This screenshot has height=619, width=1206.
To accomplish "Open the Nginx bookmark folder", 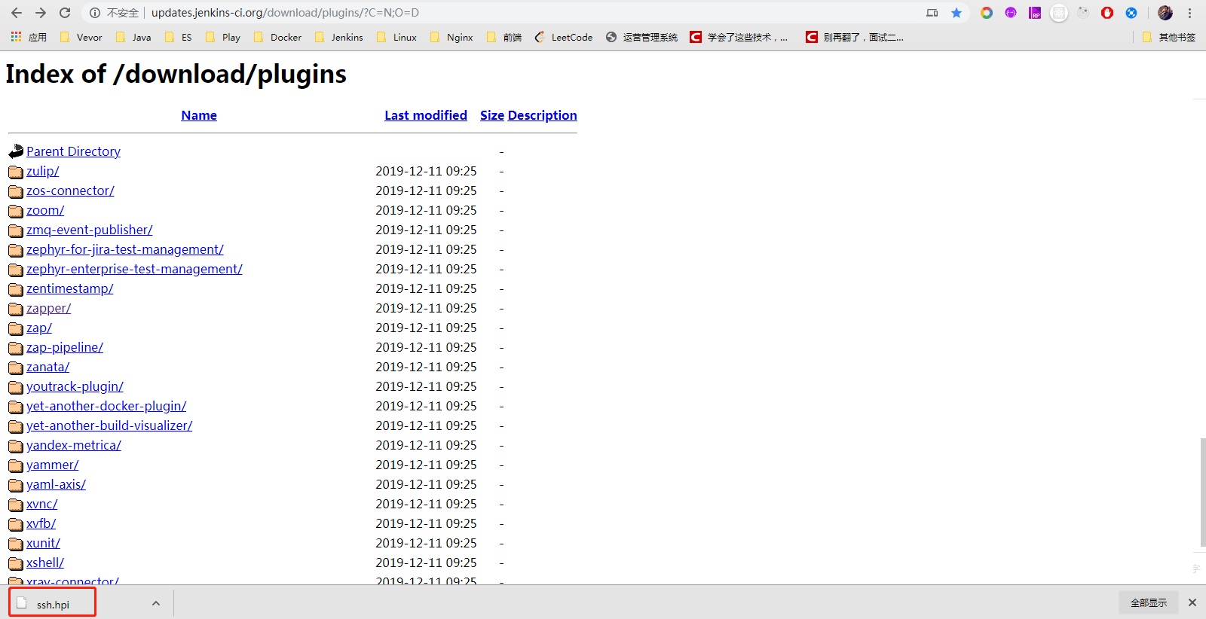I will pyautogui.click(x=451, y=37).
